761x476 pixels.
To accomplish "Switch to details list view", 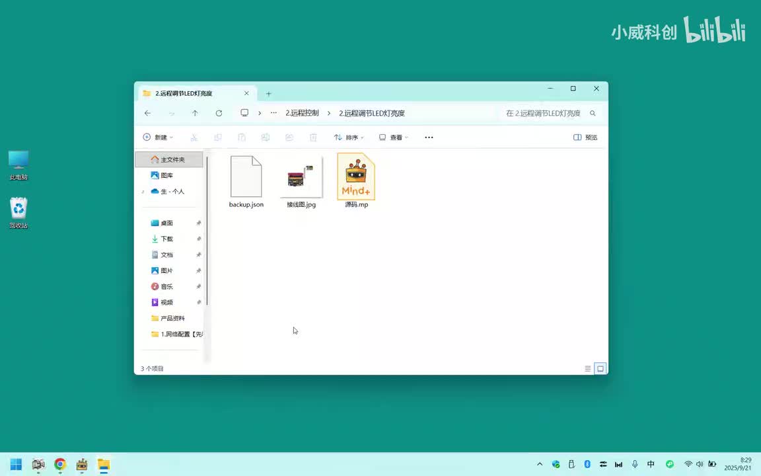I will click(x=588, y=369).
